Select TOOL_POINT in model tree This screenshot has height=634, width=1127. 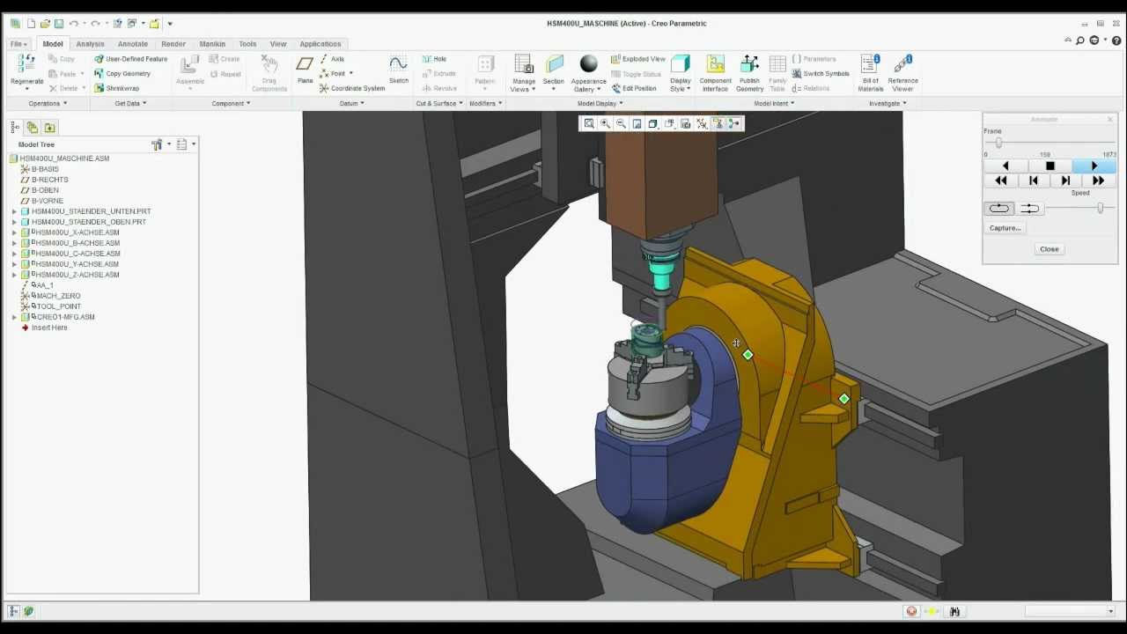click(x=59, y=306)
